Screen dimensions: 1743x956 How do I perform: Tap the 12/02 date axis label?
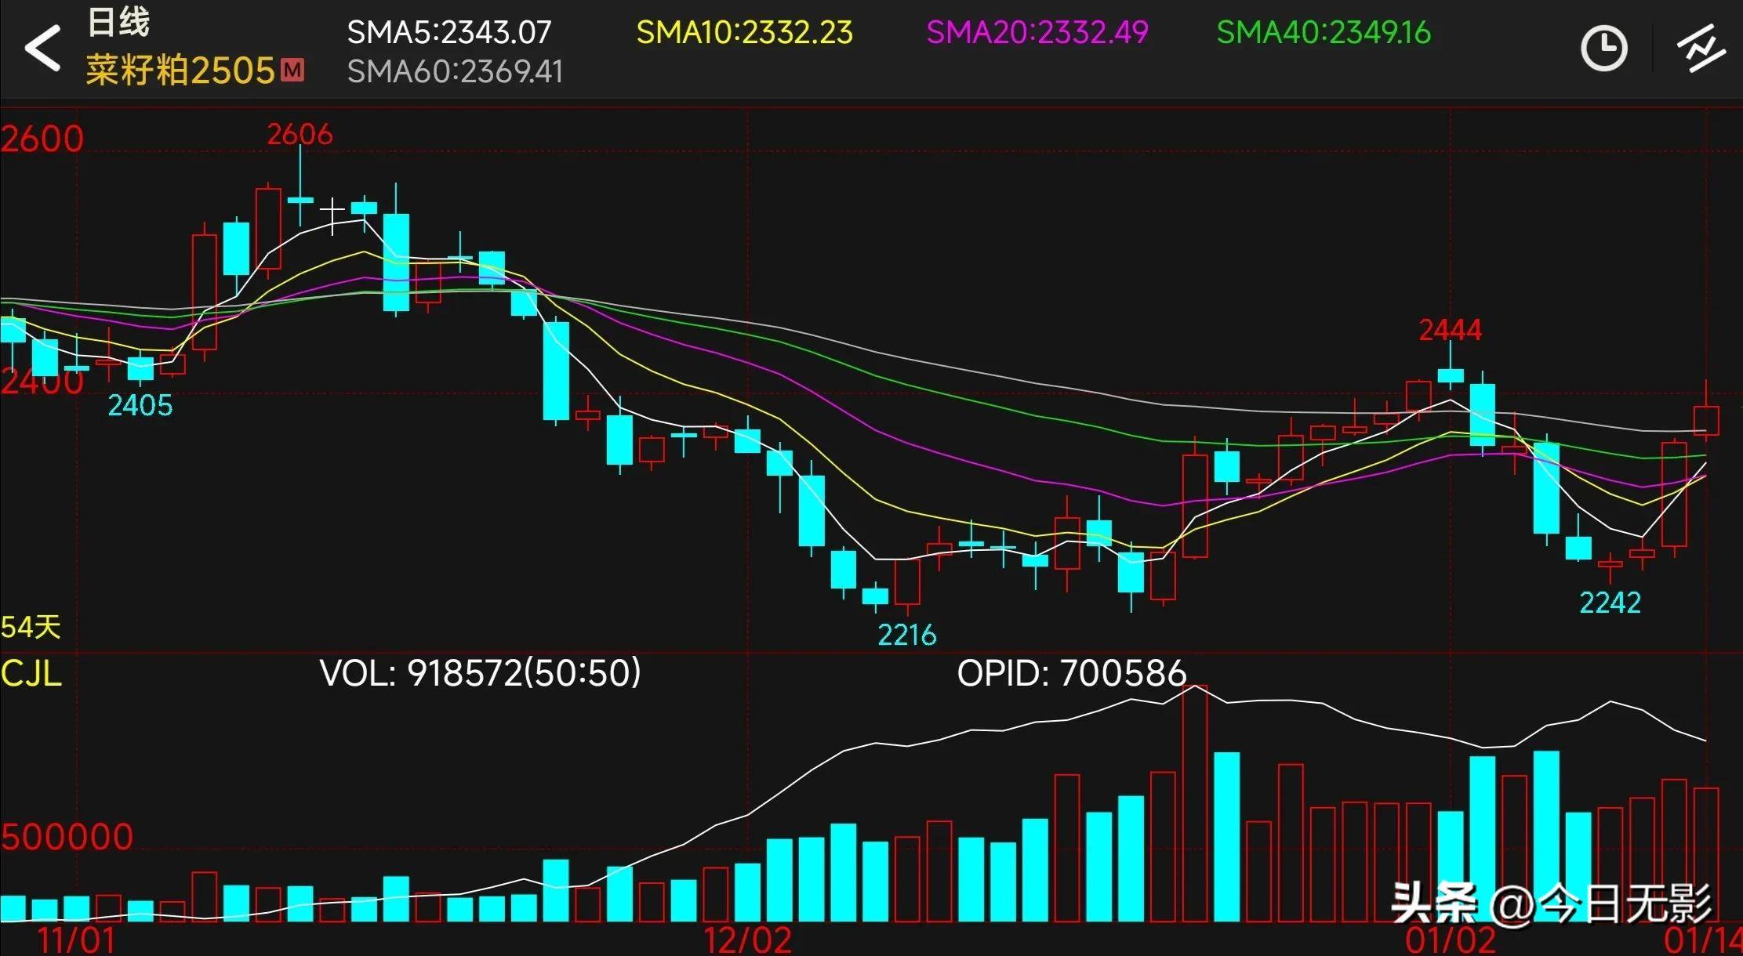pyautogui.click(x=747, y=940)
